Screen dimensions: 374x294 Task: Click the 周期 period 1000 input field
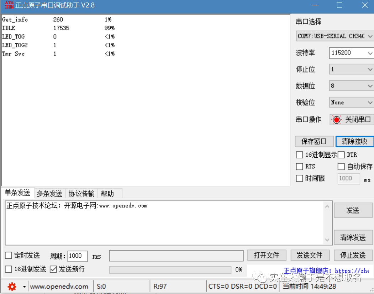point(78,256)
